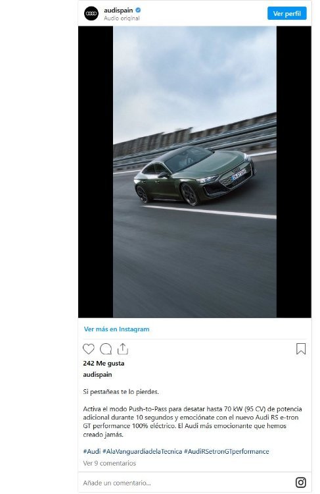This screenshot has height=494, width=320.
Task: Open comments via speech bubble icon
Action: point(106,349)
